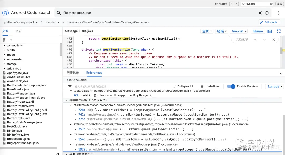Expand the 728: init() reference row
Viewport: 285px width, 155px height.
point(75,110)
